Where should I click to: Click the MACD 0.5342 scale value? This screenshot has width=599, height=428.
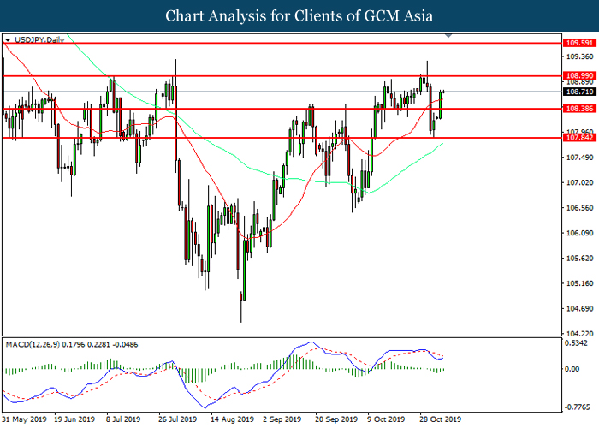(x=576, y=343)
